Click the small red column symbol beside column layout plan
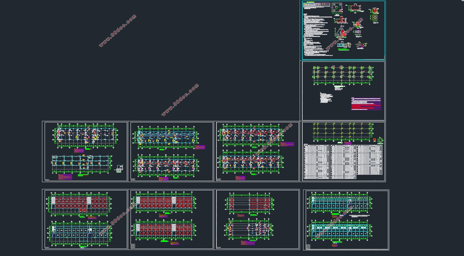This screenshot has height=256, width=464. pyautogui.click(x=375, y=140)
